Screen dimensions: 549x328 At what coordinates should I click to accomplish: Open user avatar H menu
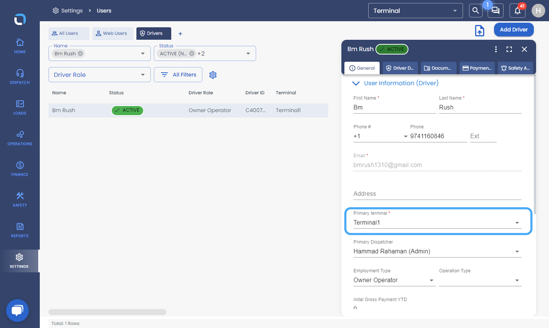538,11
